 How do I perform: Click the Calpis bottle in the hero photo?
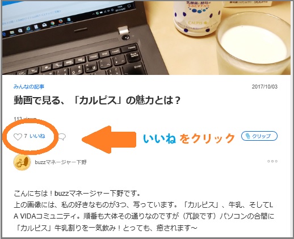198,17
